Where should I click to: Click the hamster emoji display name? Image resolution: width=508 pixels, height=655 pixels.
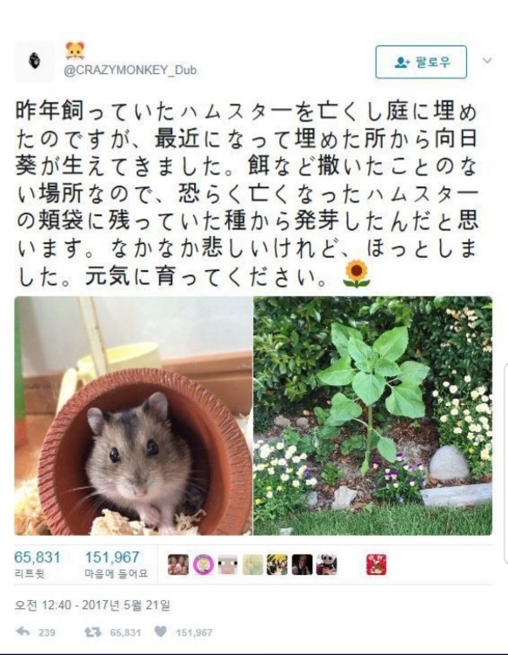pos(75,51)
